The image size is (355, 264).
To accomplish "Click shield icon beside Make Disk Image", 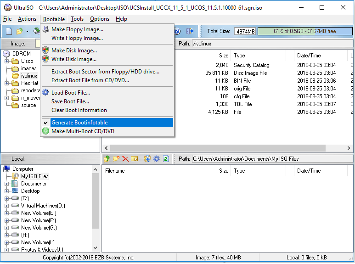I will pos(45,50).
